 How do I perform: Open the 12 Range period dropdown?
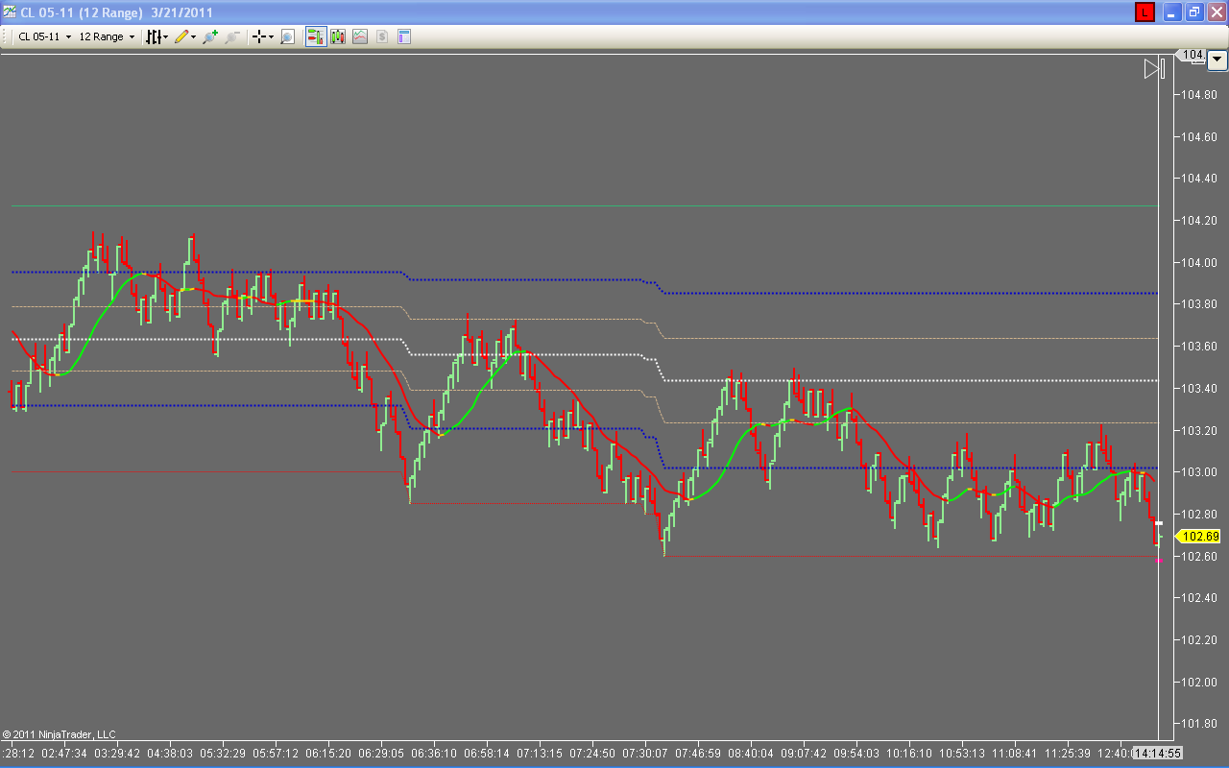[106, 36]
